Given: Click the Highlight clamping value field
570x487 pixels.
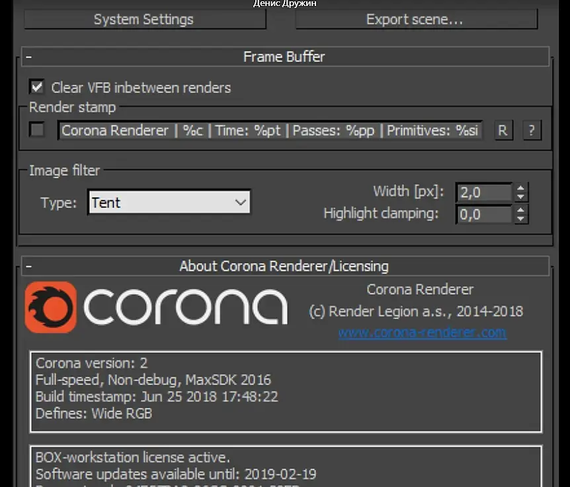Looking at the screenshot, I should 484,214.
